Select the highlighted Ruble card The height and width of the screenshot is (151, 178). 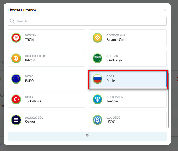point(128,79)
